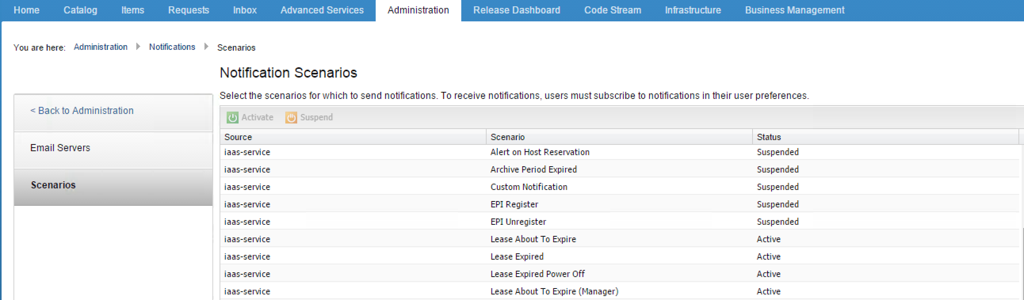Click the Notifications breadcrumb link

click(x=172, y=47)
